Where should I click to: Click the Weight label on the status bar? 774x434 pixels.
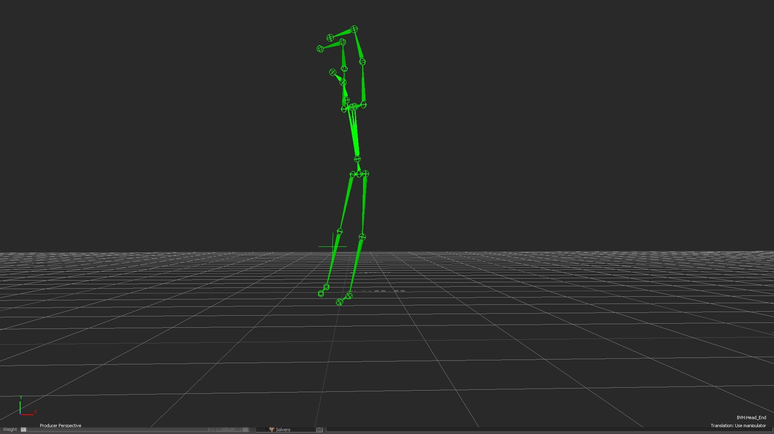tap(9, 429)
